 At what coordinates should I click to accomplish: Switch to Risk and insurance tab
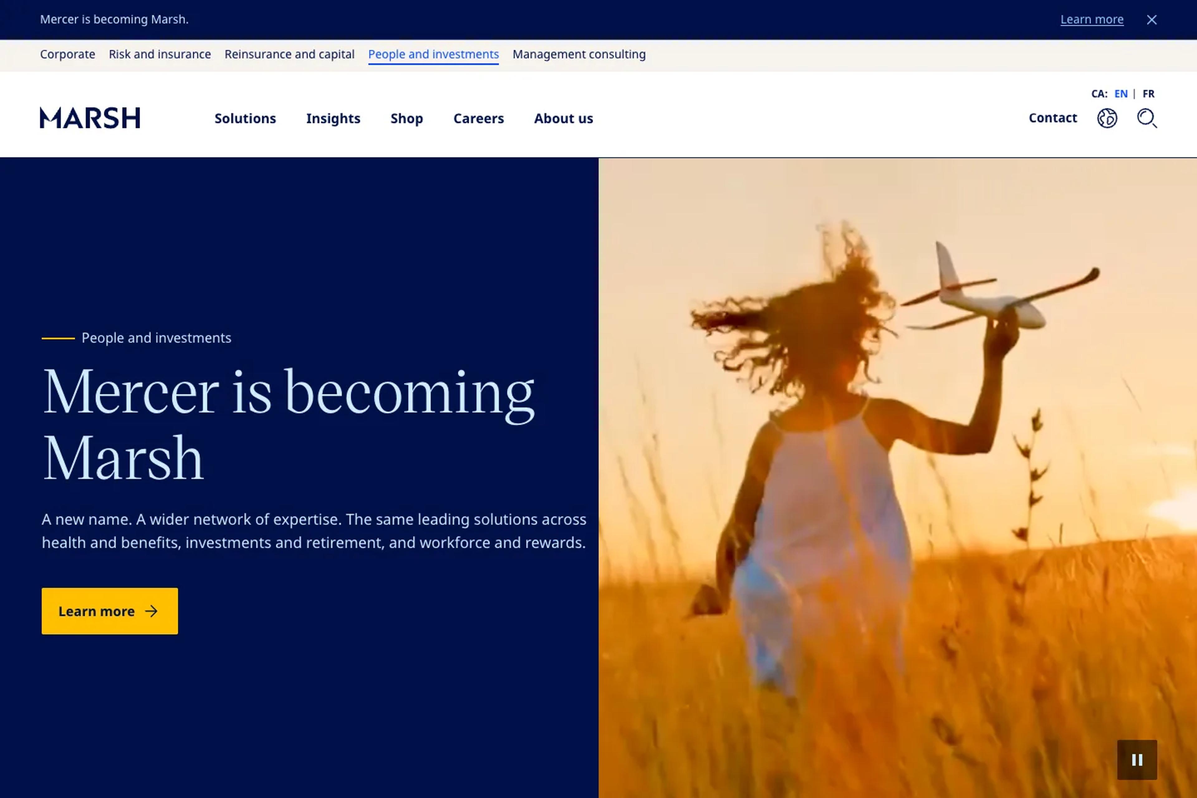pos(160,55)
